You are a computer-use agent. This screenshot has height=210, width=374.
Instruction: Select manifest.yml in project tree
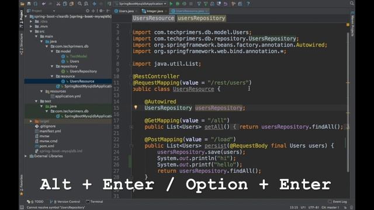[50, 131]
